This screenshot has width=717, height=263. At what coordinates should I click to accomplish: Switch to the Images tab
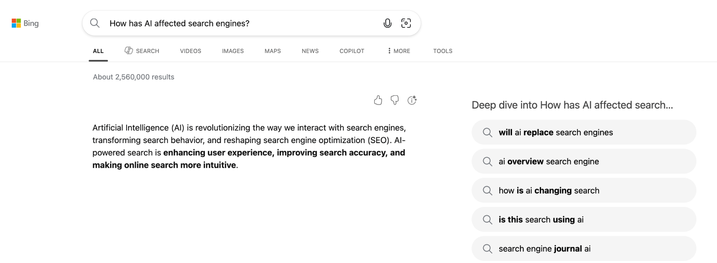(x=233, y=51)
